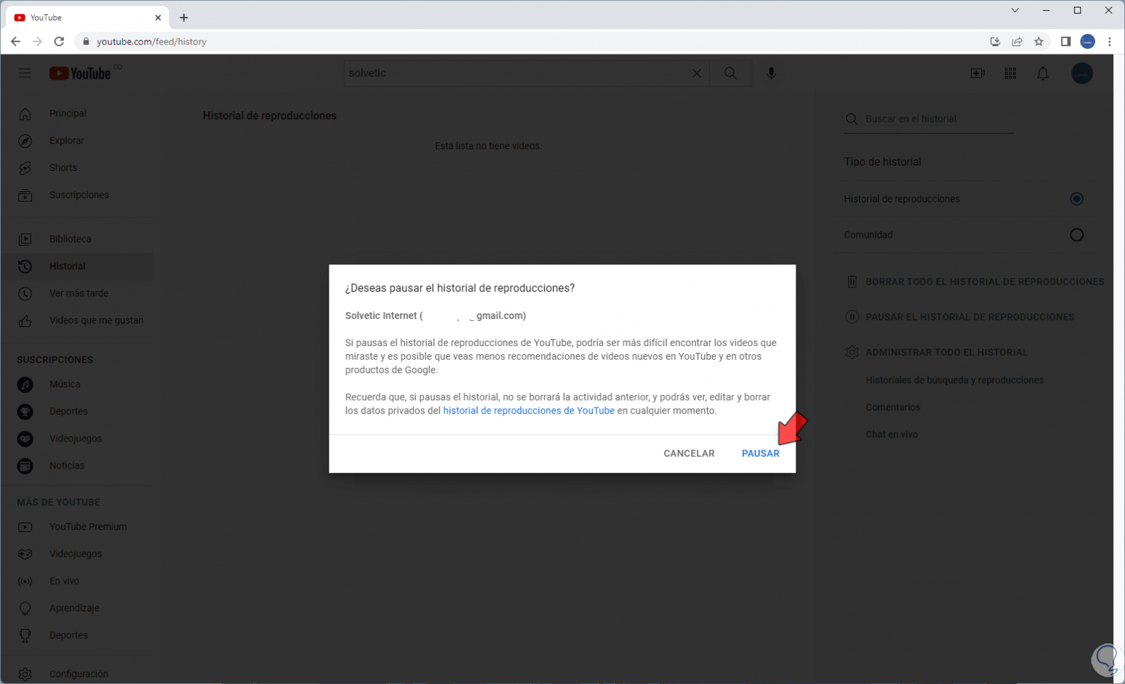Open Aprendizaje in the sidebar
This screenshot has height=684, width=1125.
(x=77, y=608)
